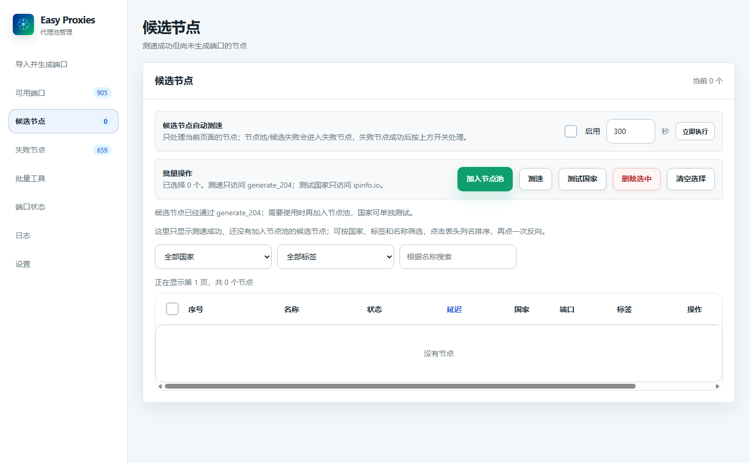Click the 立即执行 button
The height and width of the screenshot is (463, 750).
click(695, 131)
